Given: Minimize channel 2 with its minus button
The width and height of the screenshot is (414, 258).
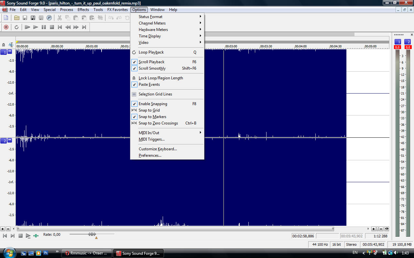Looking at the screenshot, I should click(10, 140).
